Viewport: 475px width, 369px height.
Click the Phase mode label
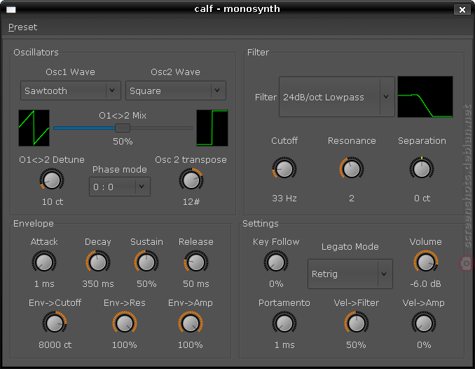[x=120, y=169]
